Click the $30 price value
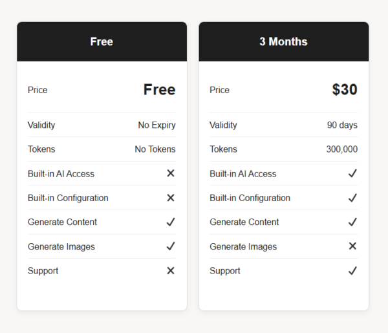This screenshot has width=388, height=333. pyautogui.click(x=345, y=90)
